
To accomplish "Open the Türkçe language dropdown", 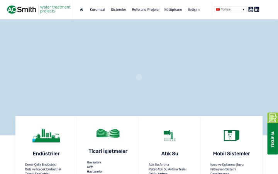I will click(x=230, y=9).
